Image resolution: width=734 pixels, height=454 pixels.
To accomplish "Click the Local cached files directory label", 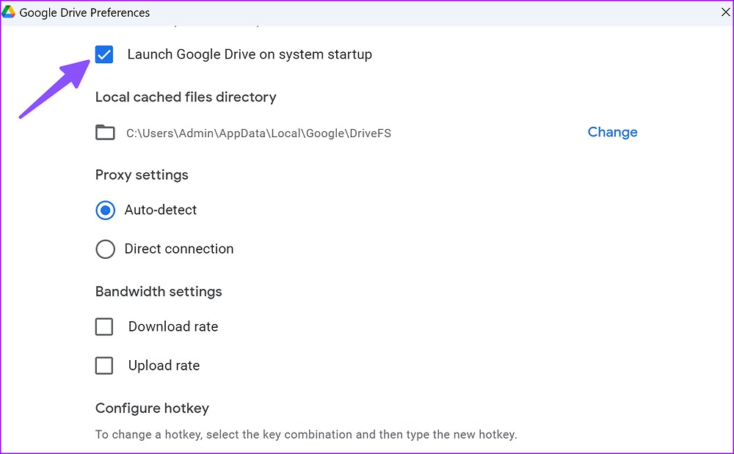I will tap(185, 96).
